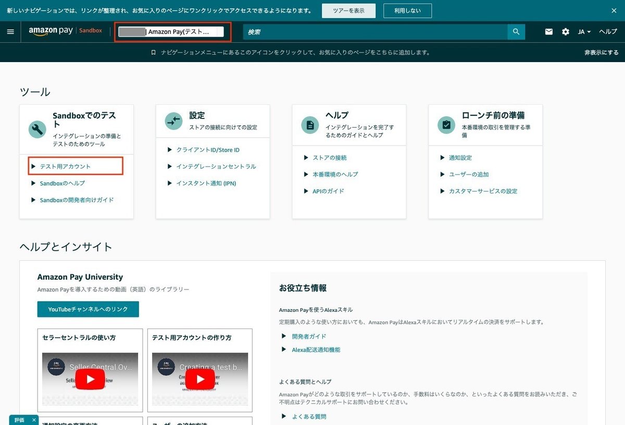Click the document icon for ヘルプ
The width and height of the screenshot is (625, 425).
click(x=310, y=125)
